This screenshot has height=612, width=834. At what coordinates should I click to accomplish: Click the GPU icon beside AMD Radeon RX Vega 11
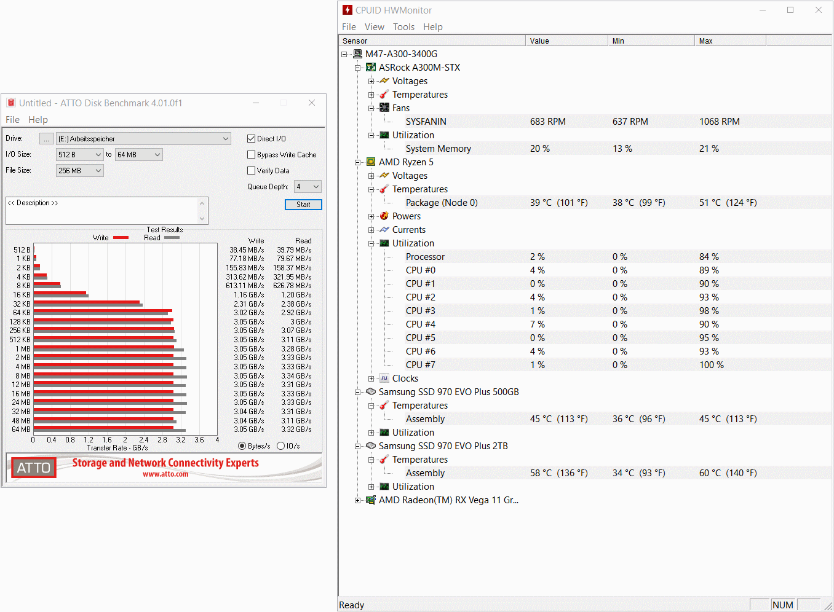point(371,500)
